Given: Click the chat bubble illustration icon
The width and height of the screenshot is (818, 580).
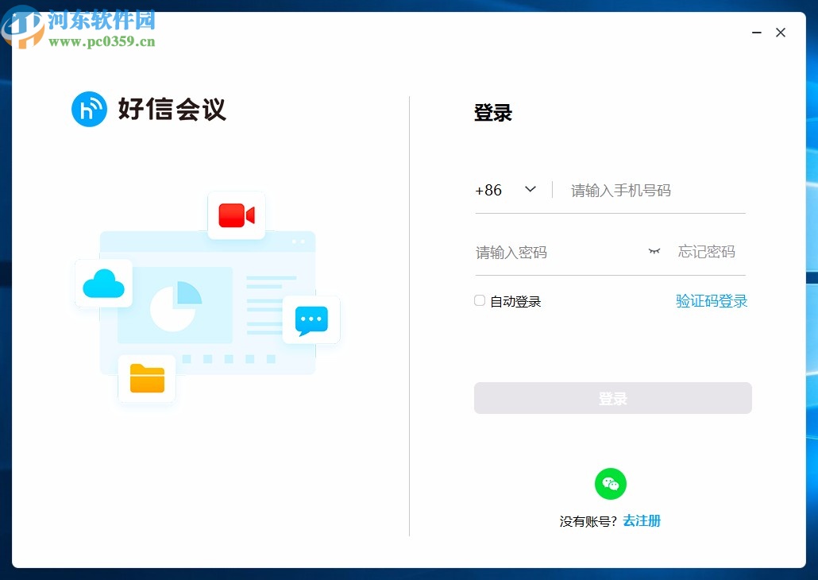Looking at the screenshot, I should point(311,320).
